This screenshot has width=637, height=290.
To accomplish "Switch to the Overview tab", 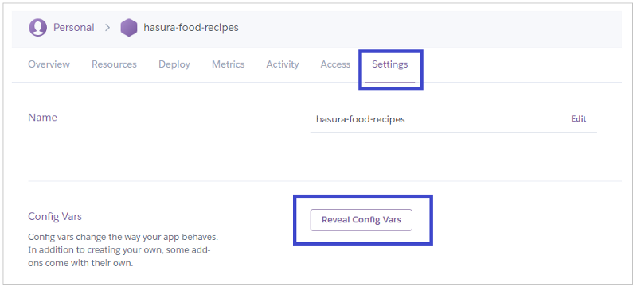I will tap(49, 64).
